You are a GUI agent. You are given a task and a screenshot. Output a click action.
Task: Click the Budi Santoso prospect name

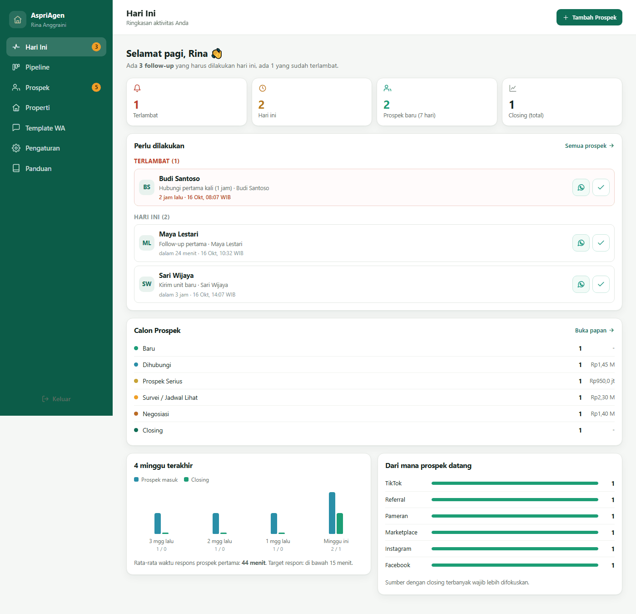179,179
